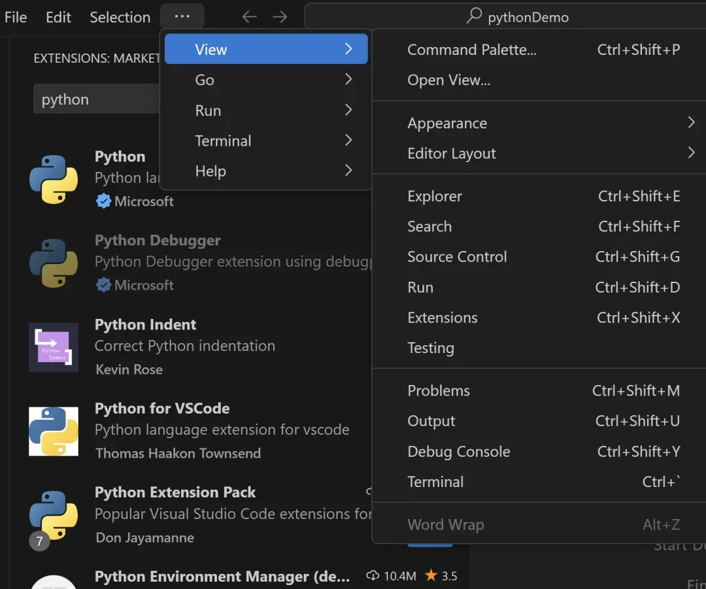706x589 pixels.
Task: Click the Python Debugger extension icon
Action: 54,263
